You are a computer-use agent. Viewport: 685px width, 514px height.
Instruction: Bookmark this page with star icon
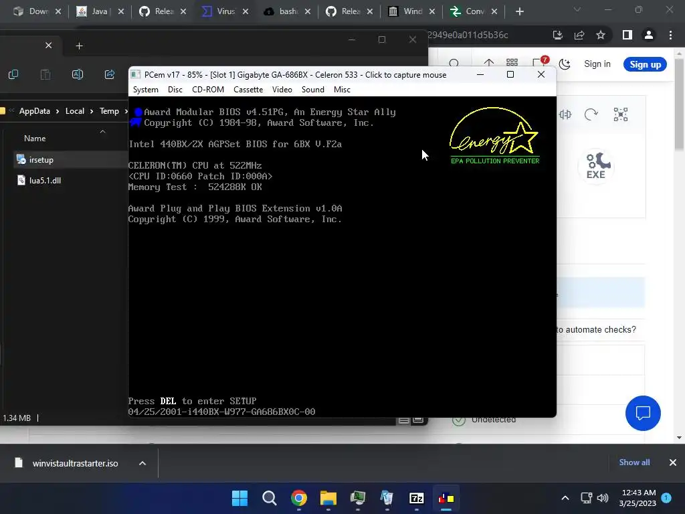[601, 35]
